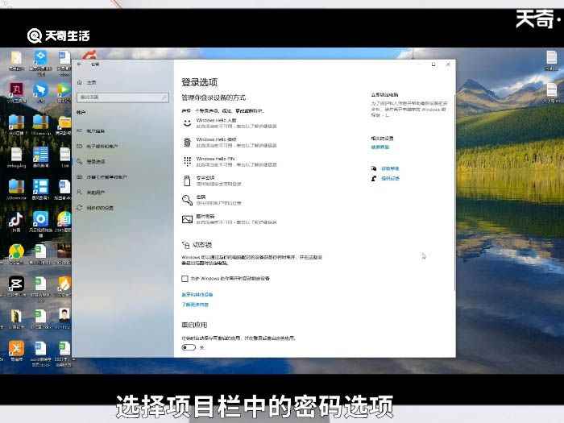Enable auto-lock when away checkbox
The image size is (564, 423).
tap(185, 279)
